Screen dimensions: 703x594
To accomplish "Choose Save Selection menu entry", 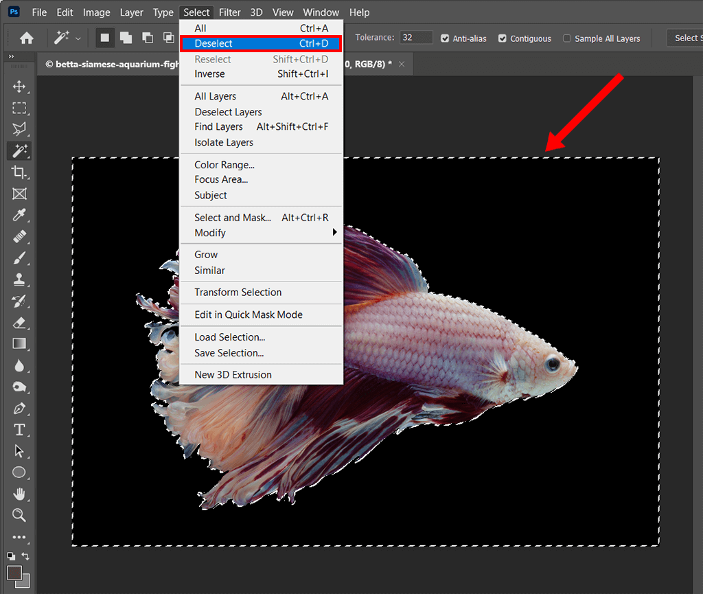I will coord(261,353).
